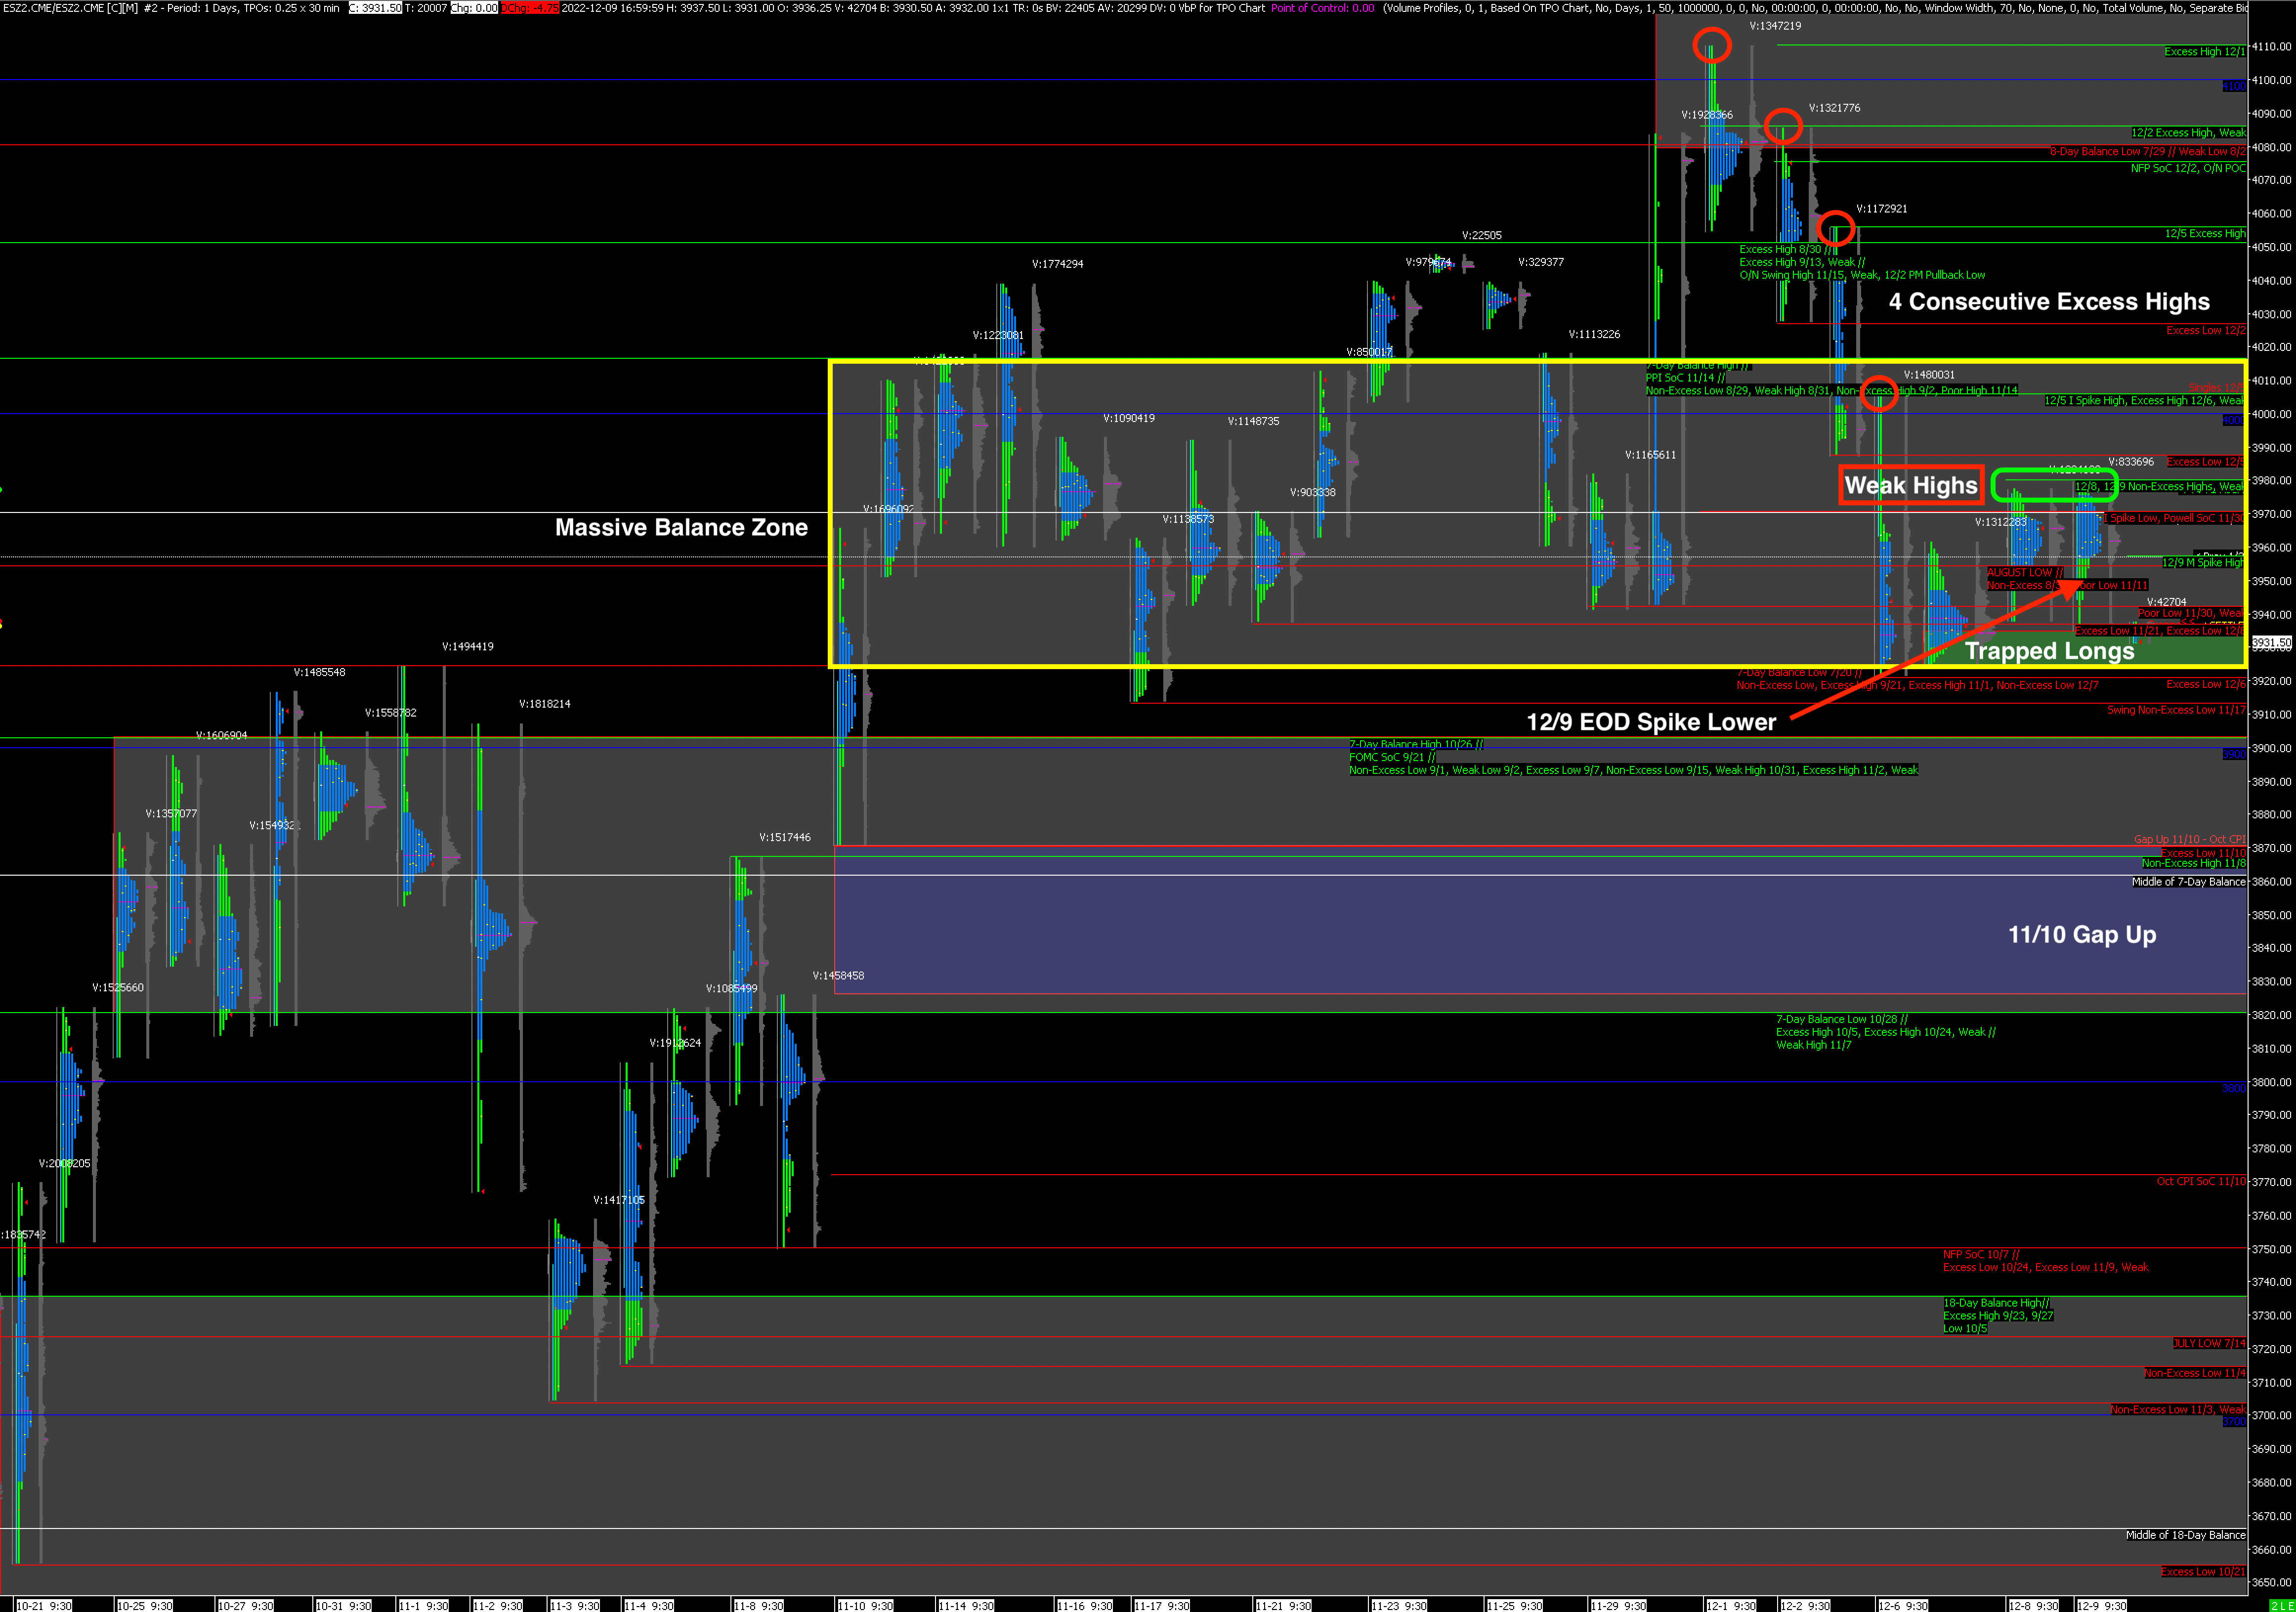Click the highlighted C: 3931.50 header value
The image size is (2296, 1612).
(x=375, y=8)
